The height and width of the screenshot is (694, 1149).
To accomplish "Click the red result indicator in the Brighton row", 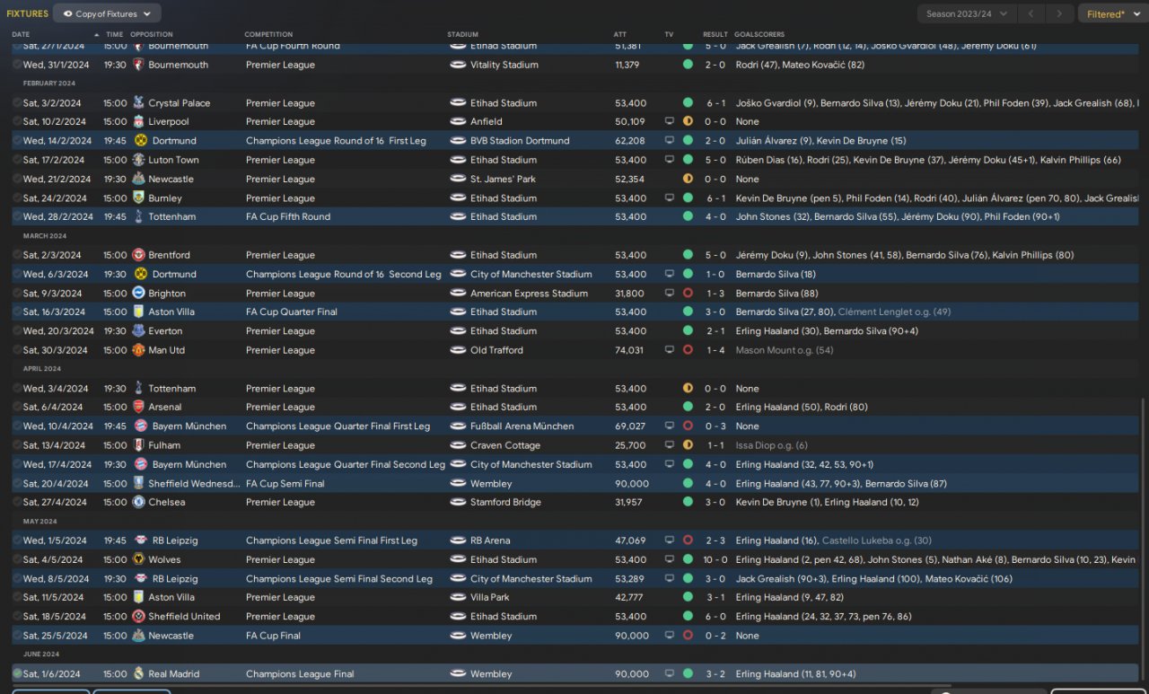I will pyautogui.click(x=688, y=294).
